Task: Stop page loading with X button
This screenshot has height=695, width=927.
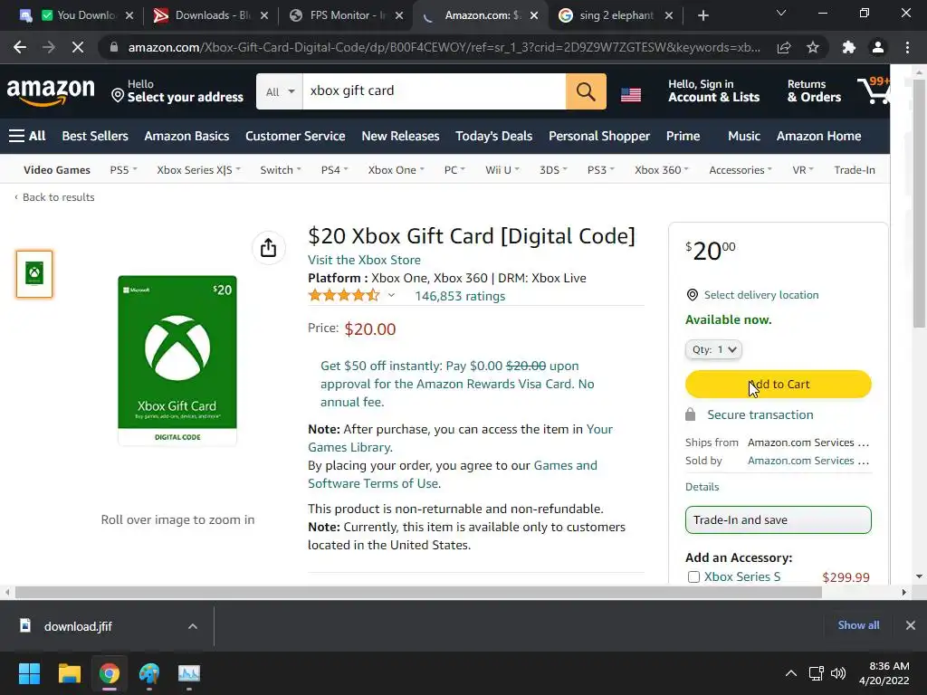Action: click(78, 47)
